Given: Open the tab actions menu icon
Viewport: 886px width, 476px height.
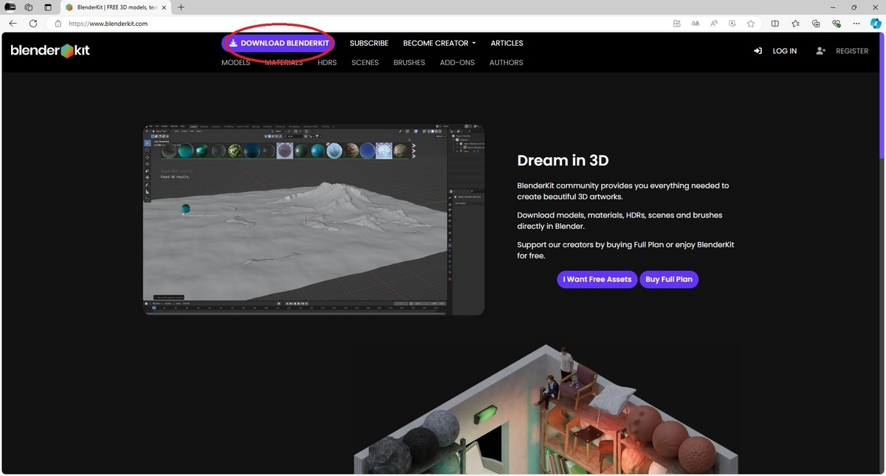Looking at the screenshot, I should (48, 7).
